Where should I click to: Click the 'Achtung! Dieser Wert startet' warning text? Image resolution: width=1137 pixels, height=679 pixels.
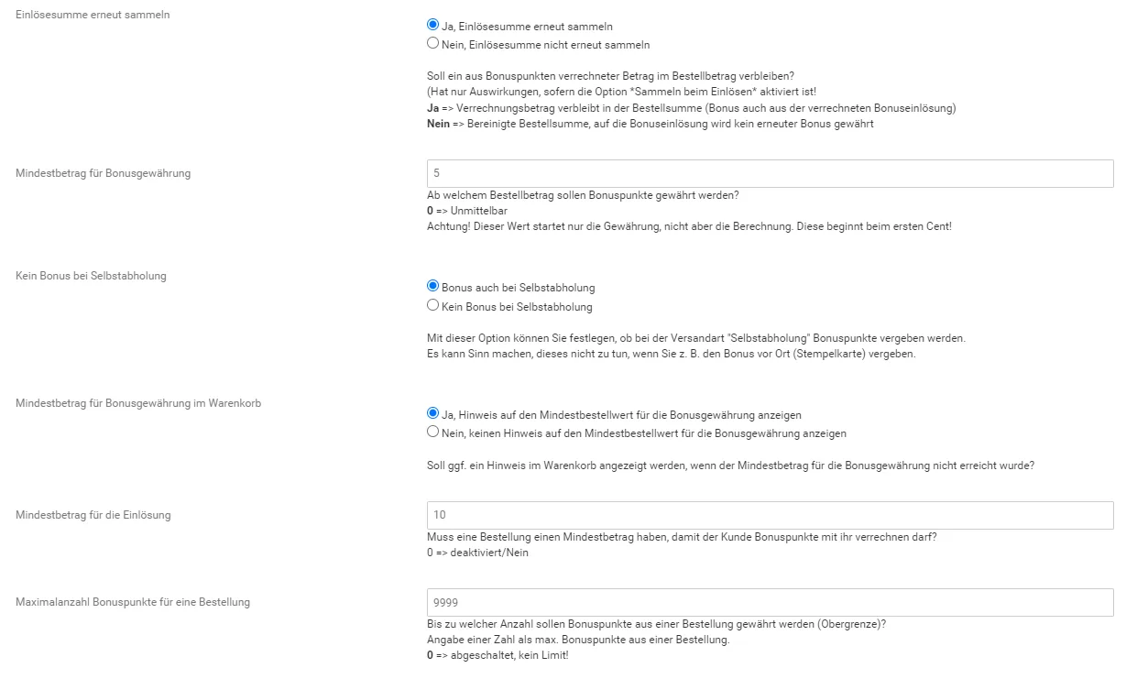(689, 225)
